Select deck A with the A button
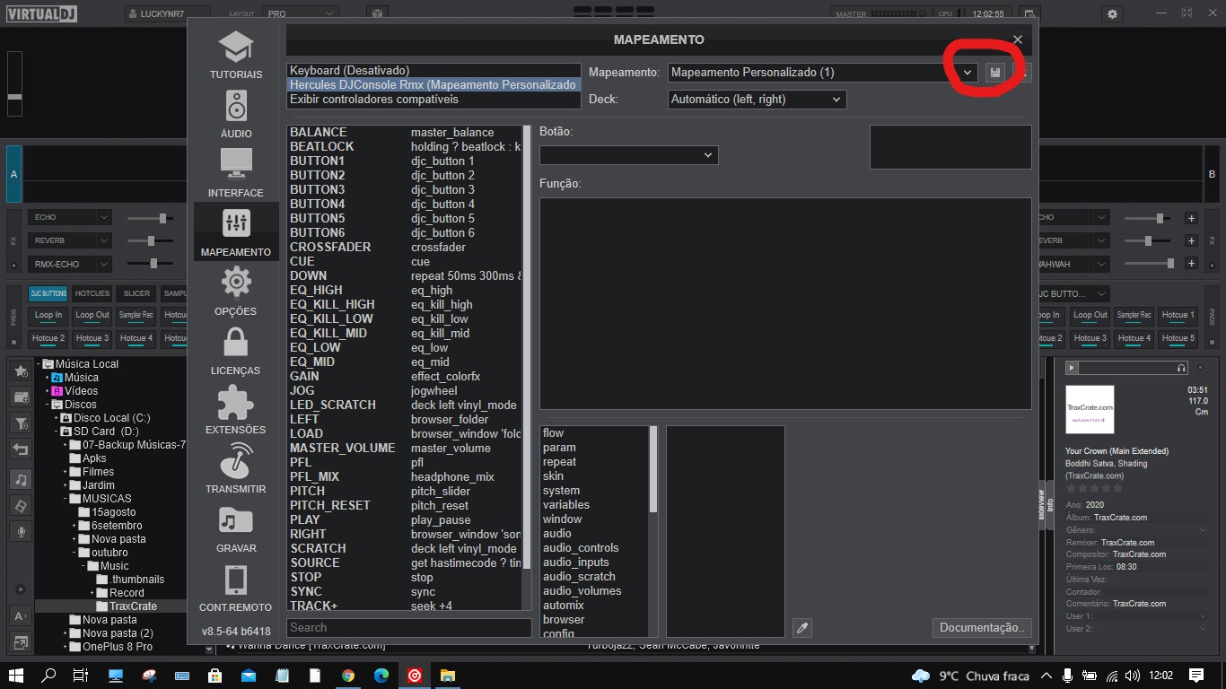The width and height of the screenshot is (1226, 689). tap(13, 174)
